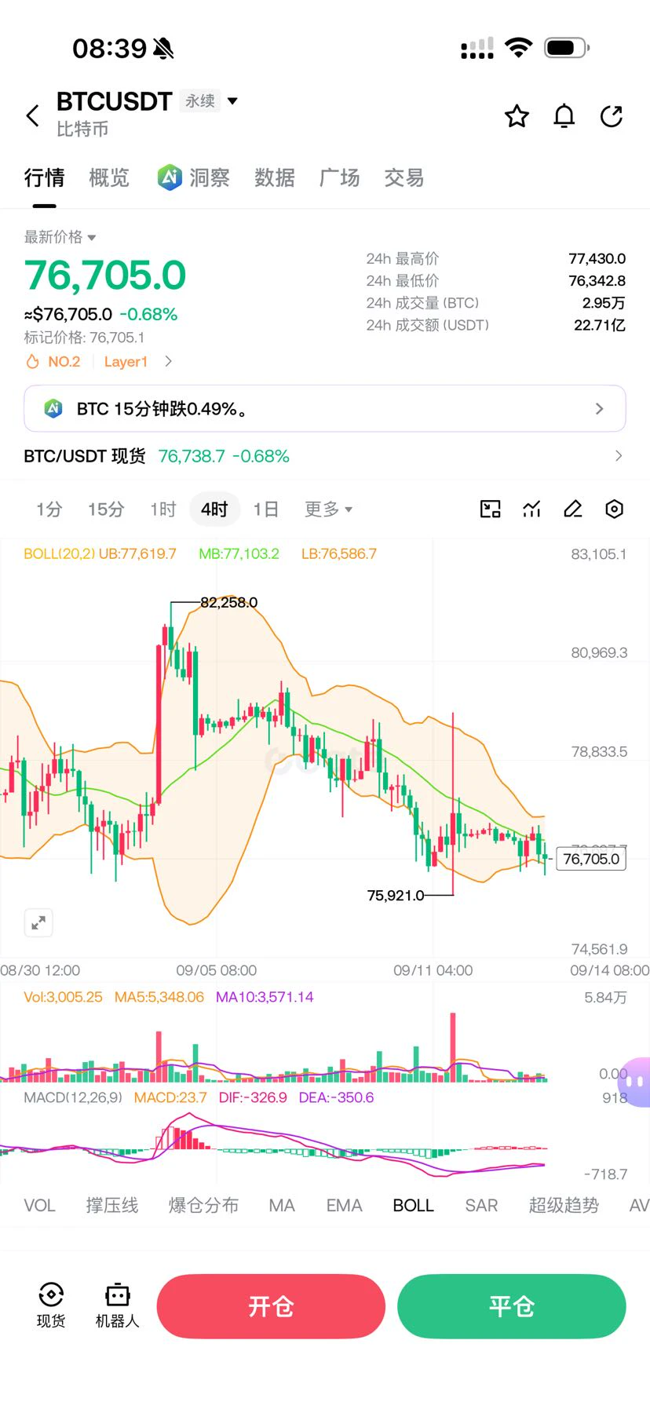This screenshot has height=1413, width=650.
Task: Switch to 广场 tab
Action: click(339, 178)
